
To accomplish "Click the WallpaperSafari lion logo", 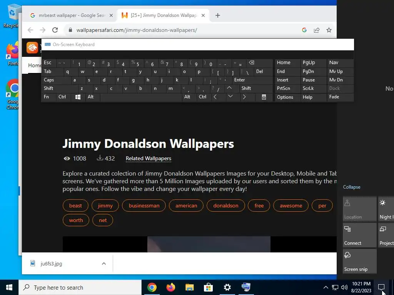I will coord(32,47).
